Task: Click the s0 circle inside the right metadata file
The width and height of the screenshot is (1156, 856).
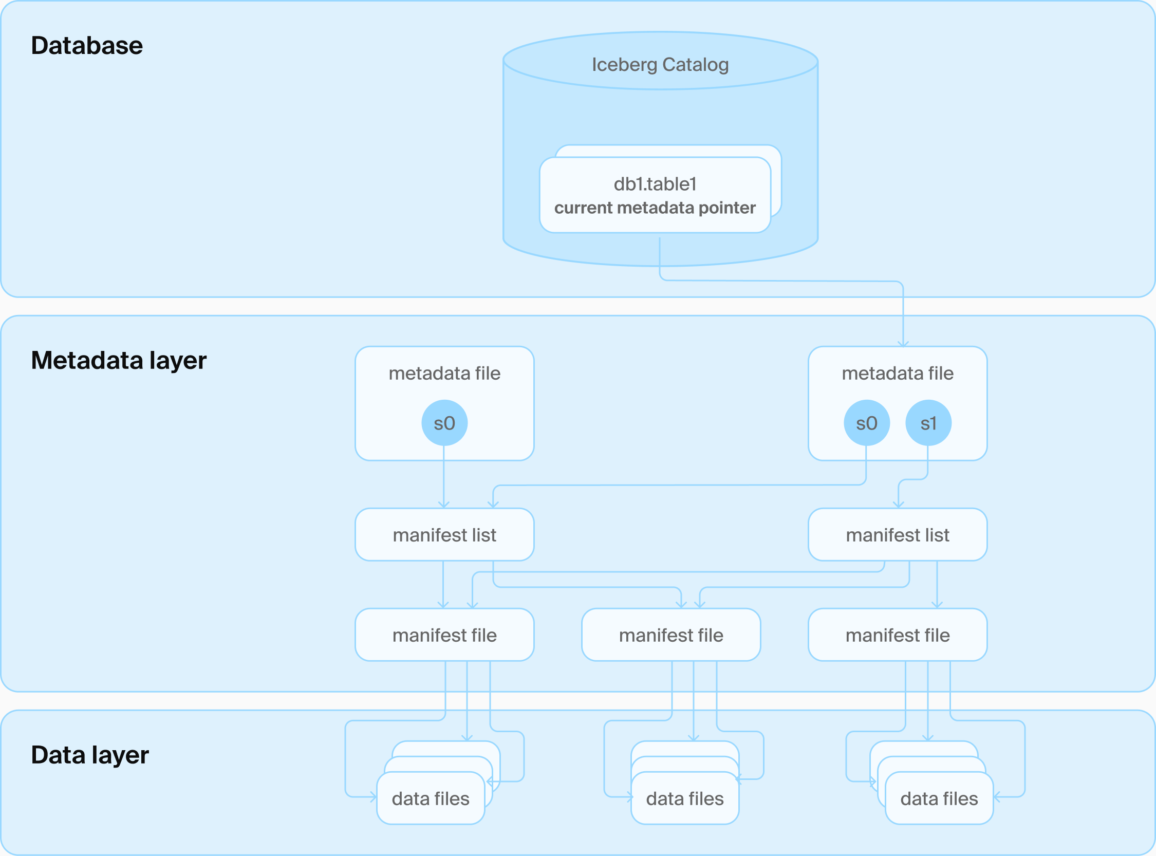Action: 867,422
